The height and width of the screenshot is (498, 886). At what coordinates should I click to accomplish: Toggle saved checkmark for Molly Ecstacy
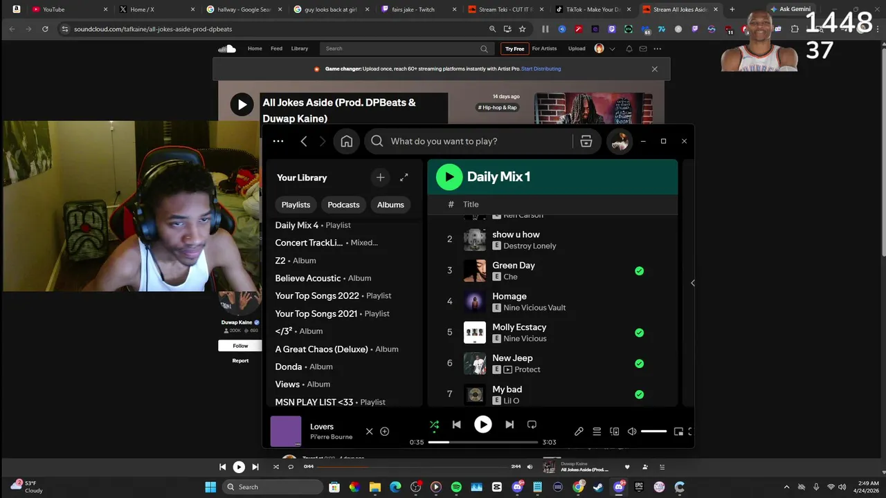[640, 333]
